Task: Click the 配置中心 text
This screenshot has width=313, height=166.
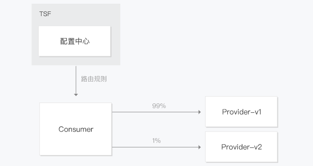Action: (75, 41)
